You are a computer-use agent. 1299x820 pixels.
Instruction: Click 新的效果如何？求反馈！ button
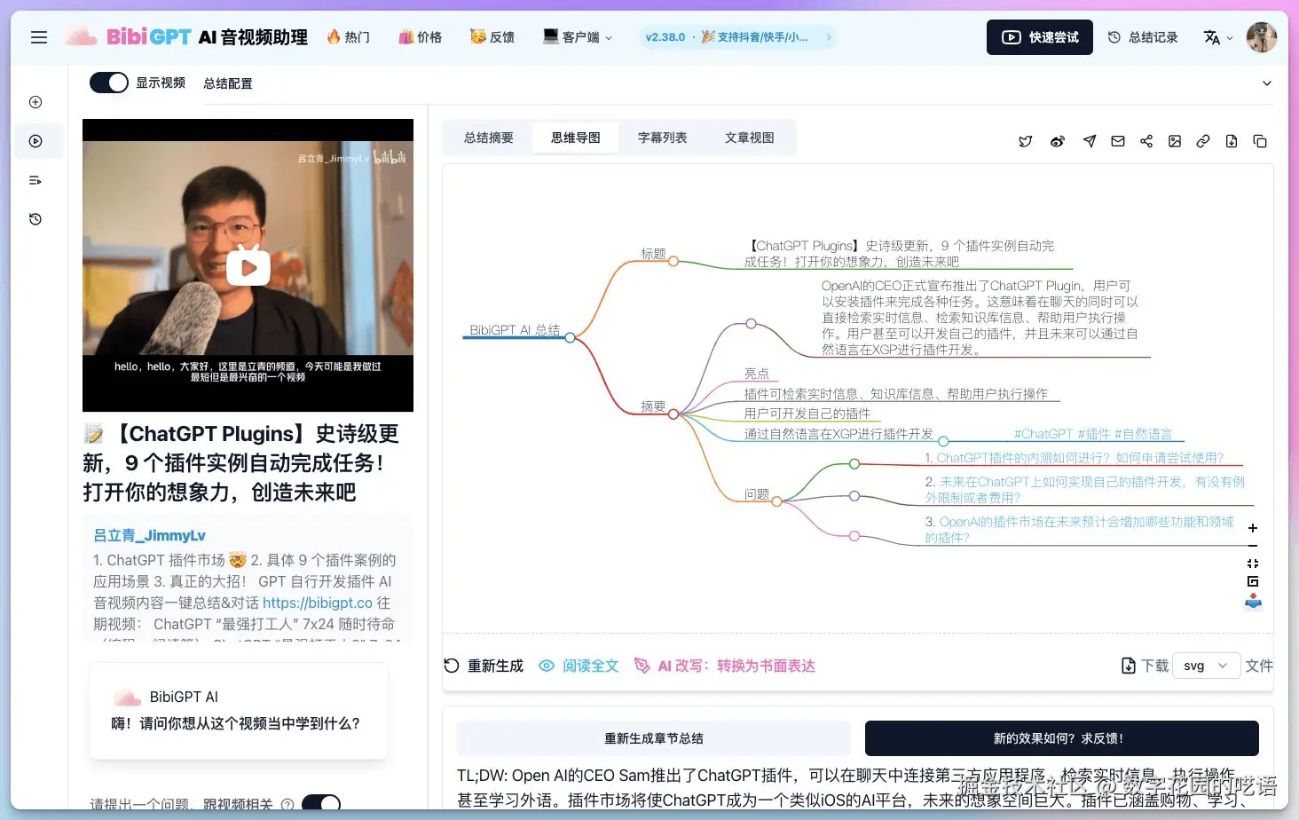[x=1062, y=738]
